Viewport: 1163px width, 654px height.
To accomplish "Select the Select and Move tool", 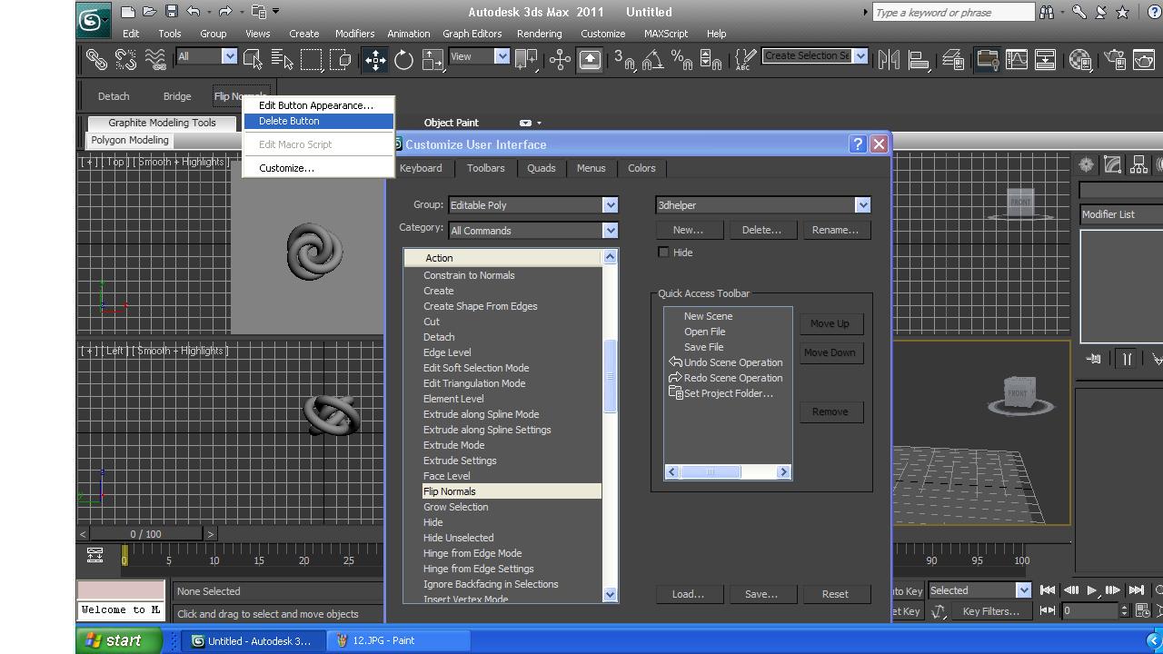I will pyautogui.click(x=374, y=60).
